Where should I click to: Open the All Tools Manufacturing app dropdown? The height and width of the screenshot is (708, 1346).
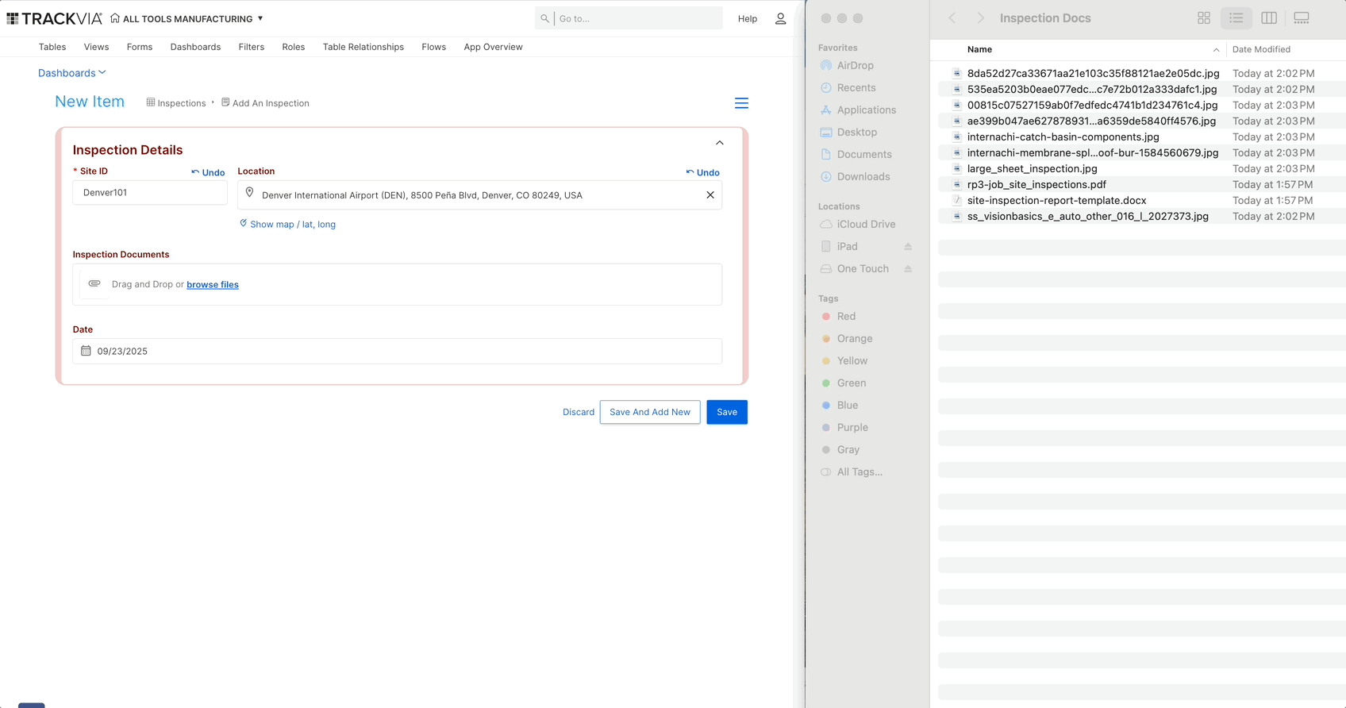(260, 18)
